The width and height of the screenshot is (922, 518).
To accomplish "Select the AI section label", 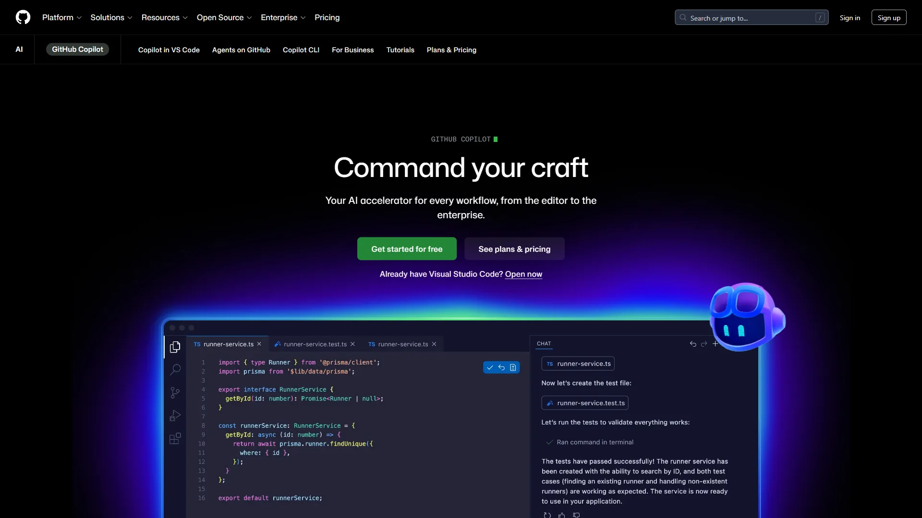I will (19, 49).
